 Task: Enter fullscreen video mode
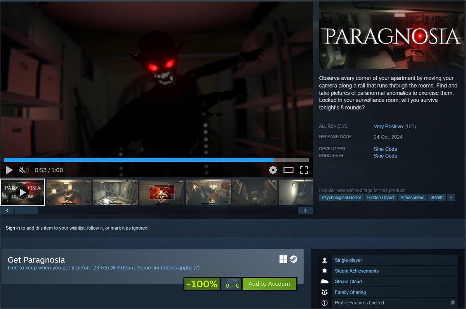click(304, 170)
